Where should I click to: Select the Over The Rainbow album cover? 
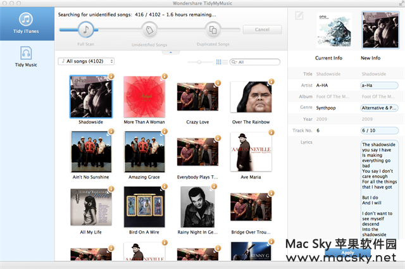click(251, 97)
